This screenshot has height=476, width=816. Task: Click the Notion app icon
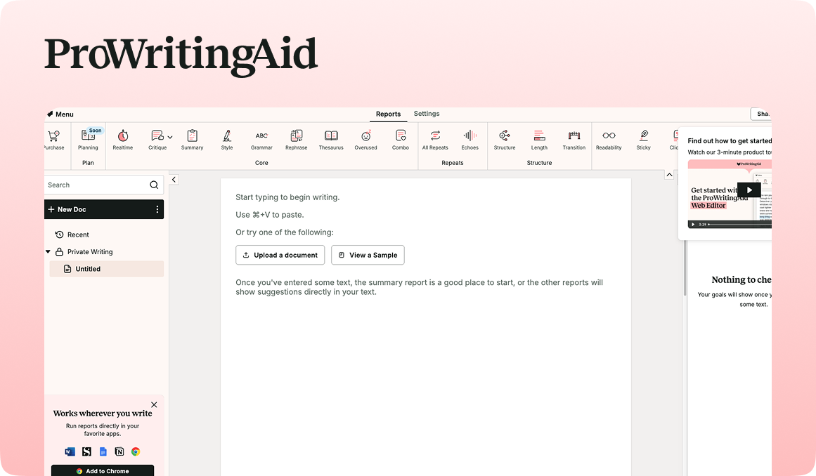point(119,451)
